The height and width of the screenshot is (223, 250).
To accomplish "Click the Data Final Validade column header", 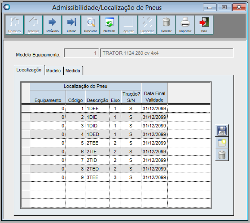I will [154, 93].
